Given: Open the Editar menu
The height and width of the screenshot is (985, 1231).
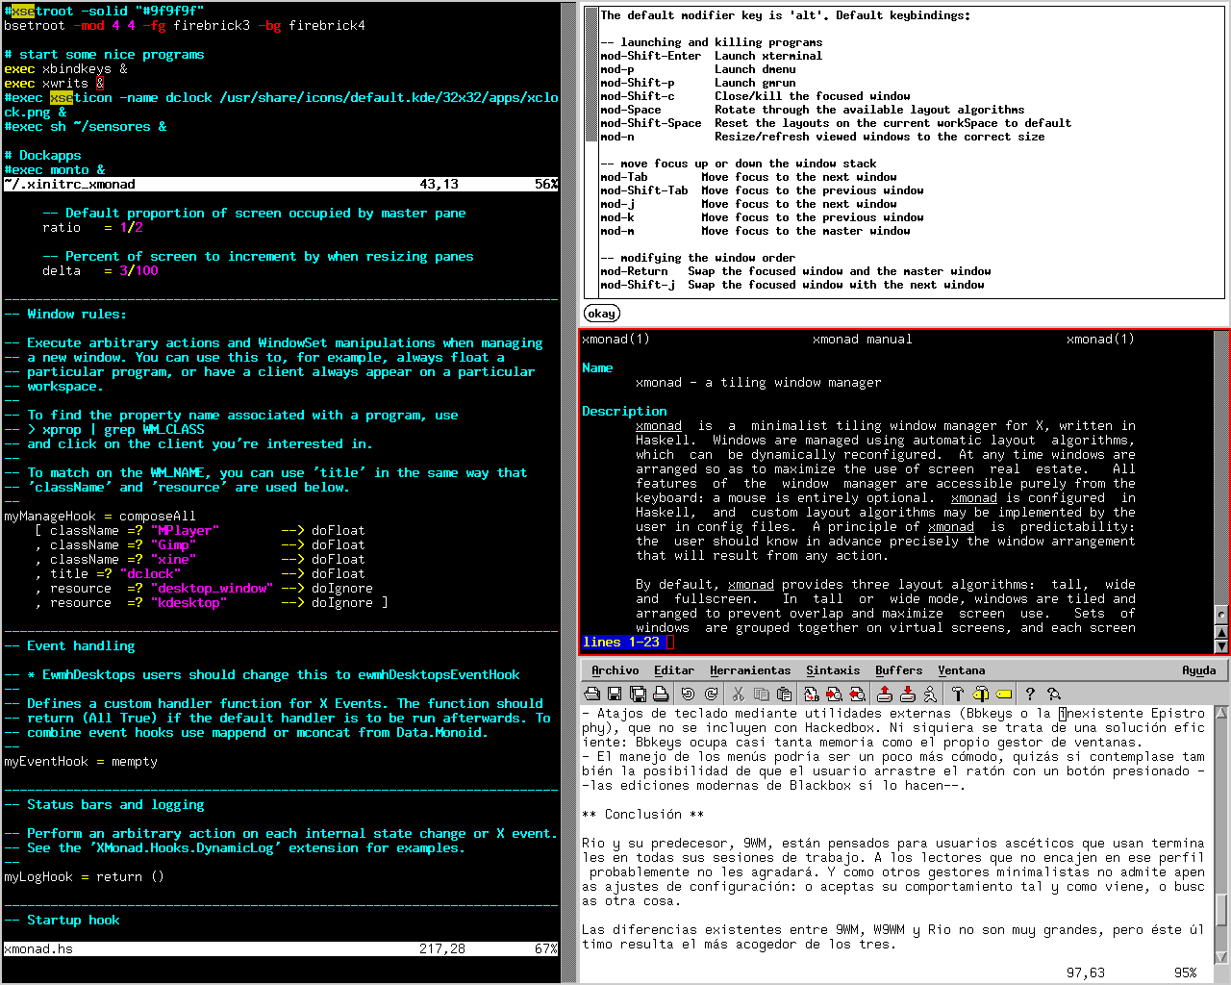Looking at the screenshot, I should coord(673,670).
